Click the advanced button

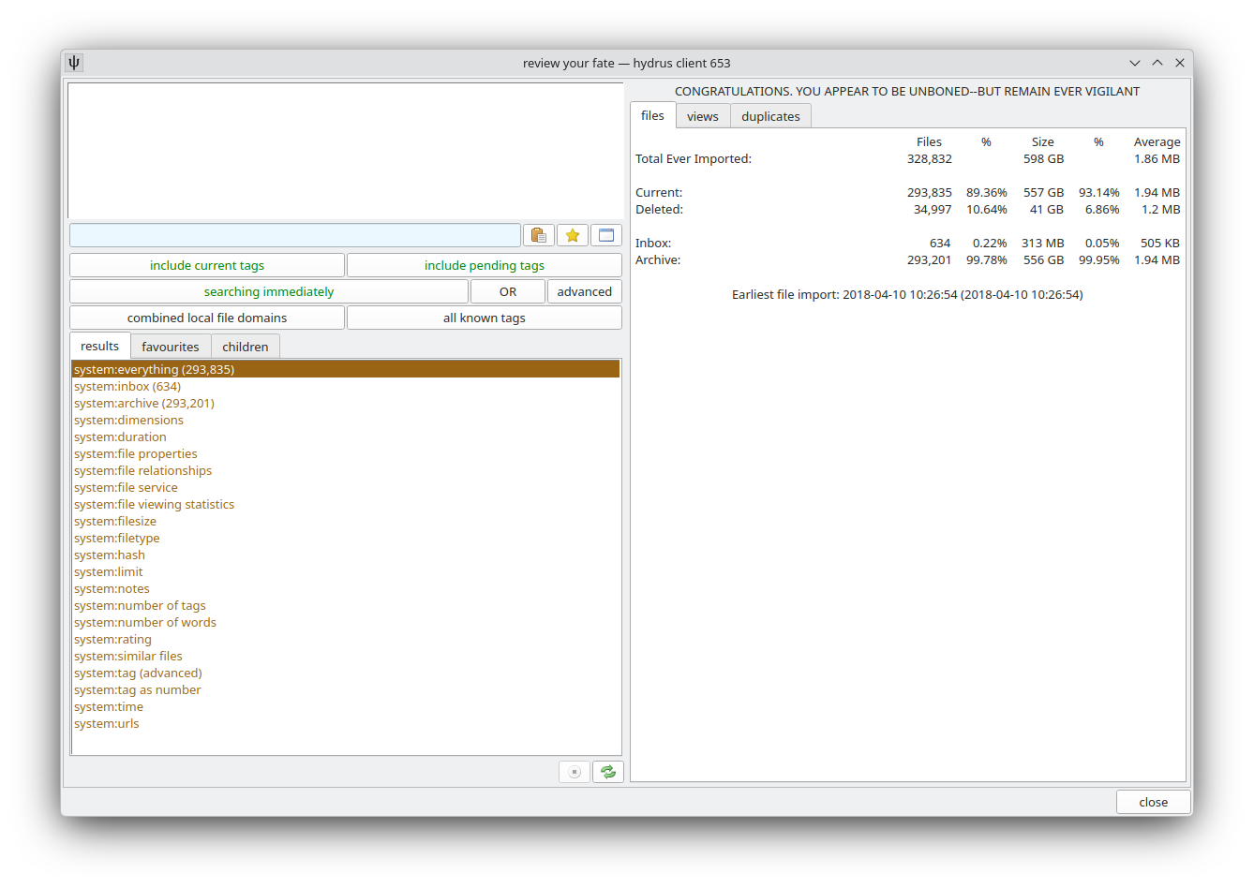click(x=585, y=291)
